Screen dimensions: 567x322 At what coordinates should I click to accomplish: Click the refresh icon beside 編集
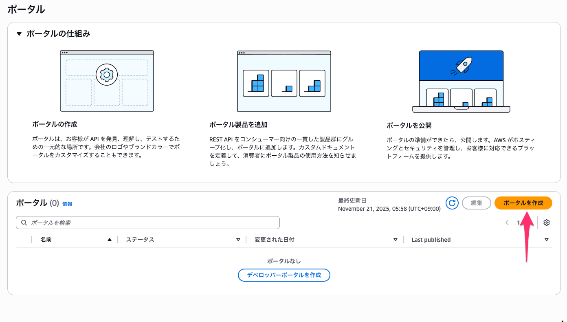coord(452,203)
